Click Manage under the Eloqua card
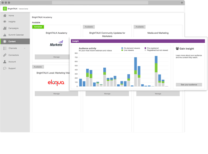208x154 pixels. (57, 94)
